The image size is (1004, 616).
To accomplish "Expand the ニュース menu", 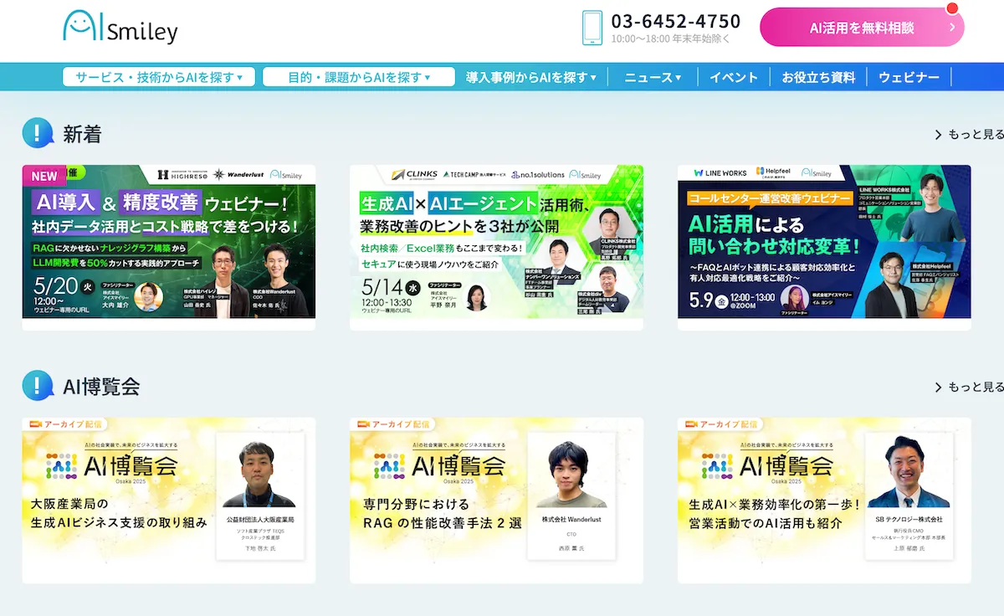I will point(652,76).
